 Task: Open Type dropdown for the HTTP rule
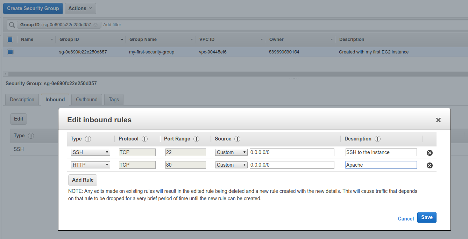[91, 165]
